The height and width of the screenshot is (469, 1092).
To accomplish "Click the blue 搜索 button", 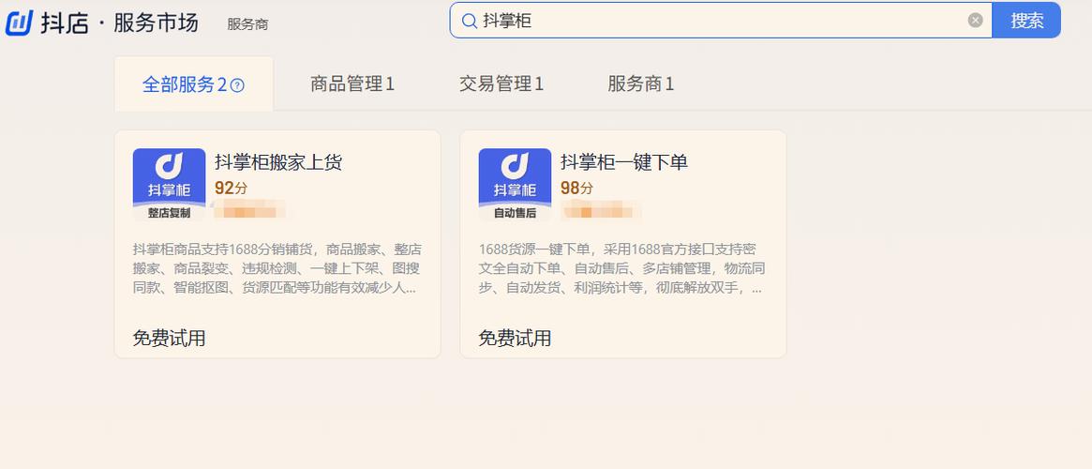I will click(1026, 21).
